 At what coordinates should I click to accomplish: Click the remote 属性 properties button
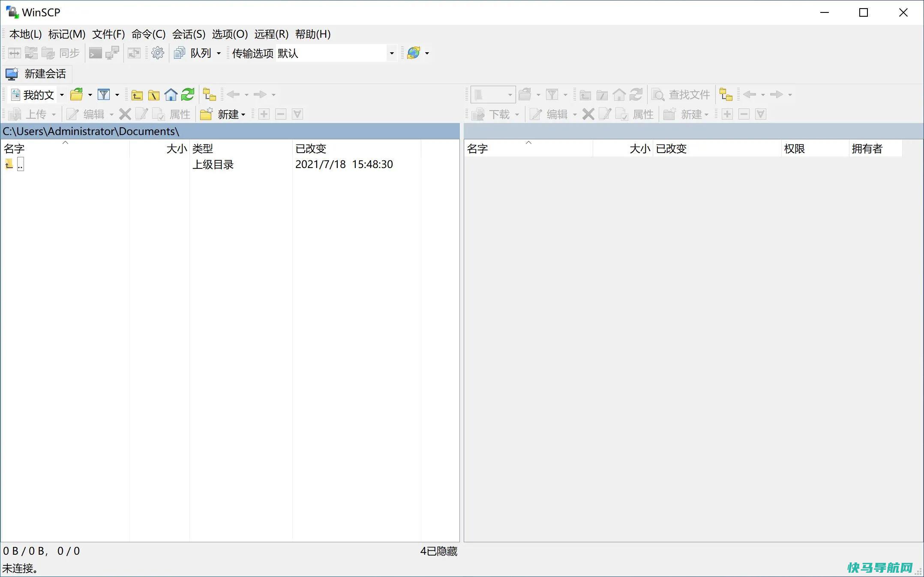tap(635, 114)
